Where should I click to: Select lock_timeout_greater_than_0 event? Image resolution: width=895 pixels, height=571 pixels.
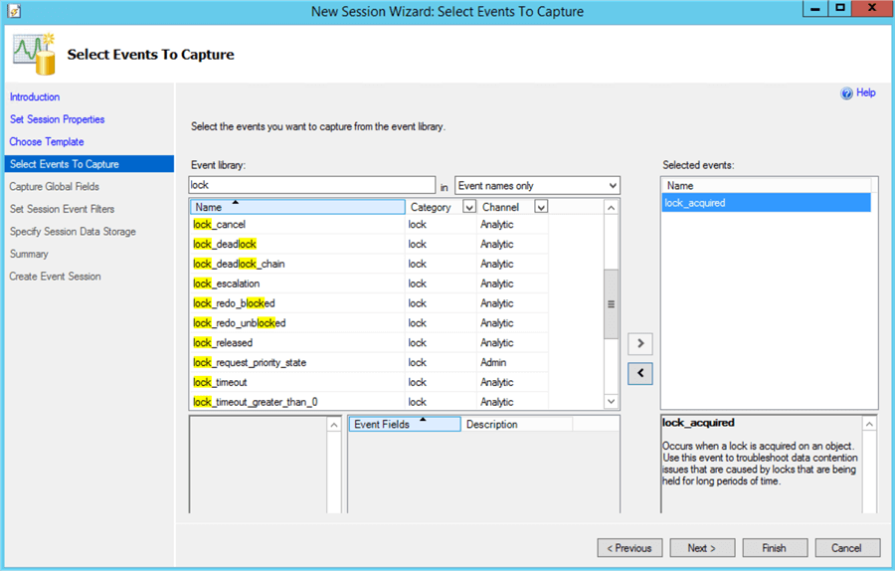click(369, 402)
